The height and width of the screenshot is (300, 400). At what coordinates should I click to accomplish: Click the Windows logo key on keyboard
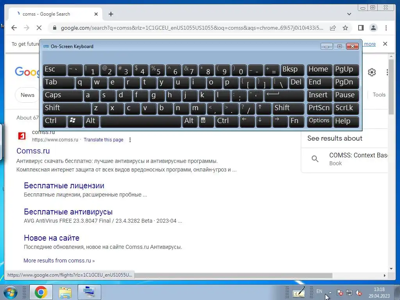coord(75,121)
